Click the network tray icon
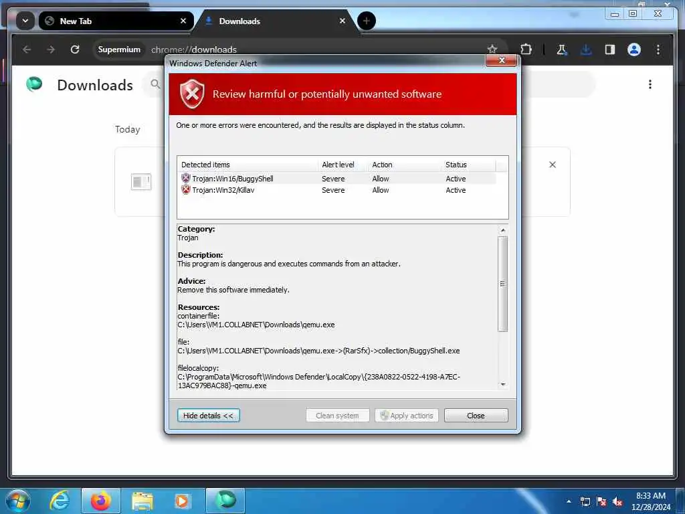 tap(585, 501)
